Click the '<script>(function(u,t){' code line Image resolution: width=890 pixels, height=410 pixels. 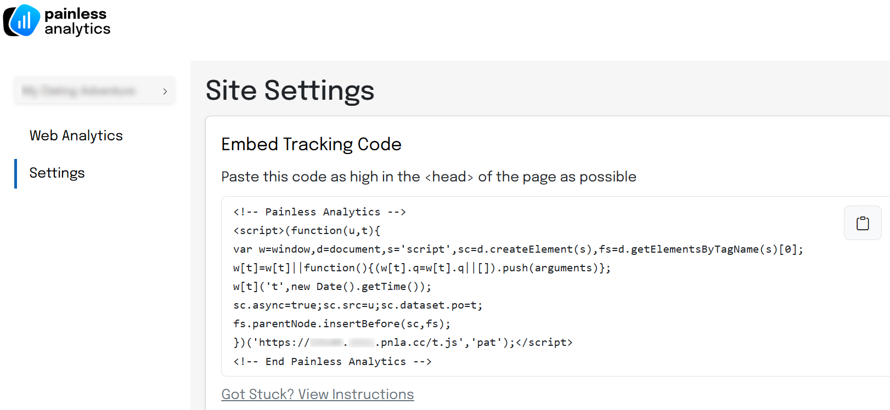[x=307, y=230]
